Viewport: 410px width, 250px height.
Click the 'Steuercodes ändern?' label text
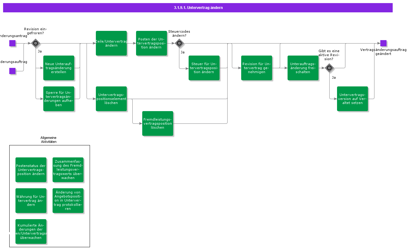(179, 34)
